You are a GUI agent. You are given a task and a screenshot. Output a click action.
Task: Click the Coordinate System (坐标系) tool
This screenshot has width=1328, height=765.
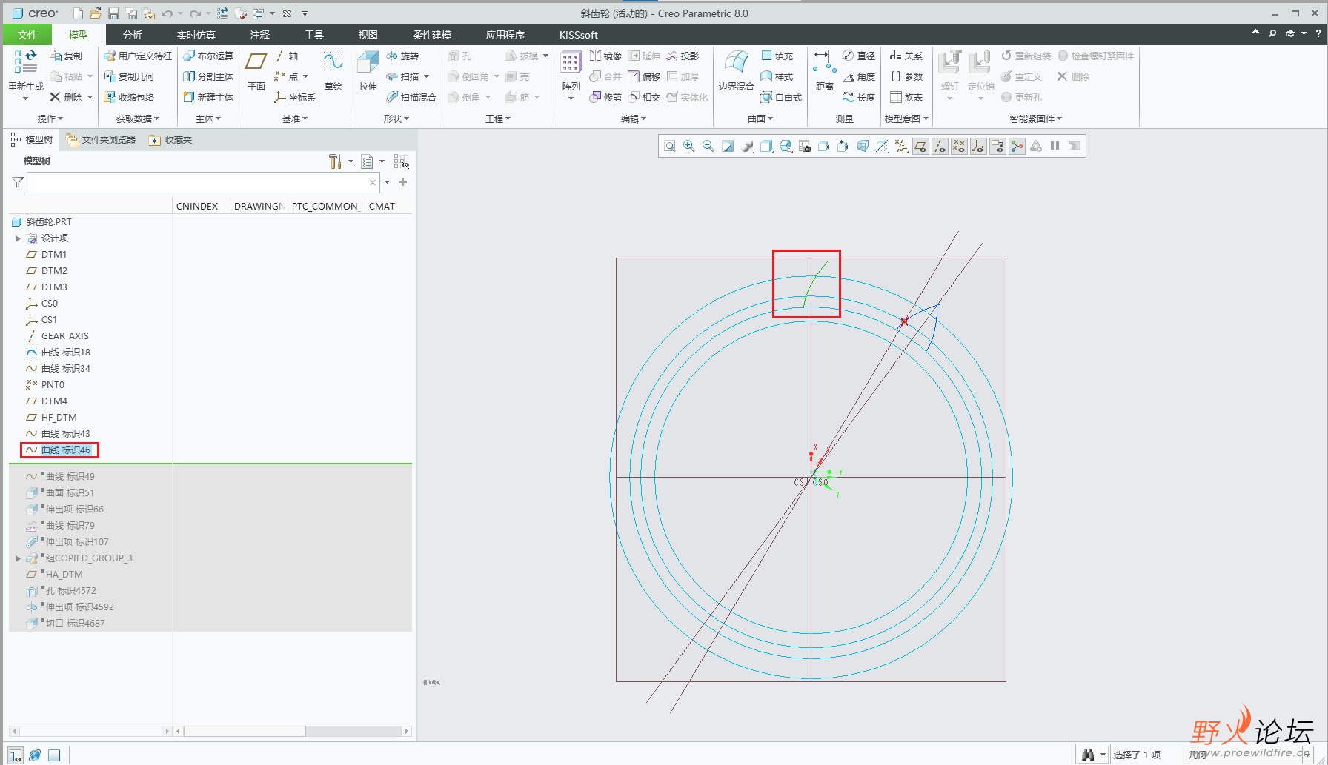[295, 98]
